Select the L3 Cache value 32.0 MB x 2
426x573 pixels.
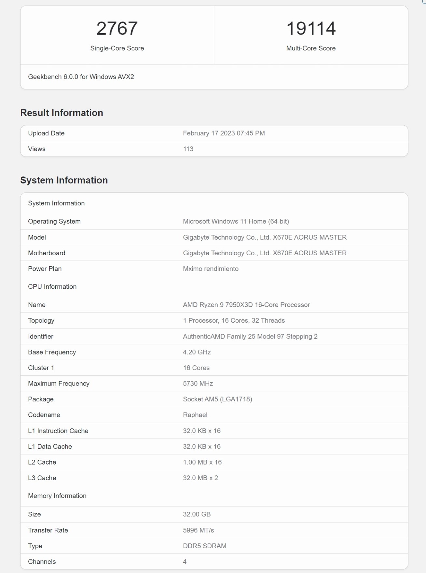coord(200,478)
